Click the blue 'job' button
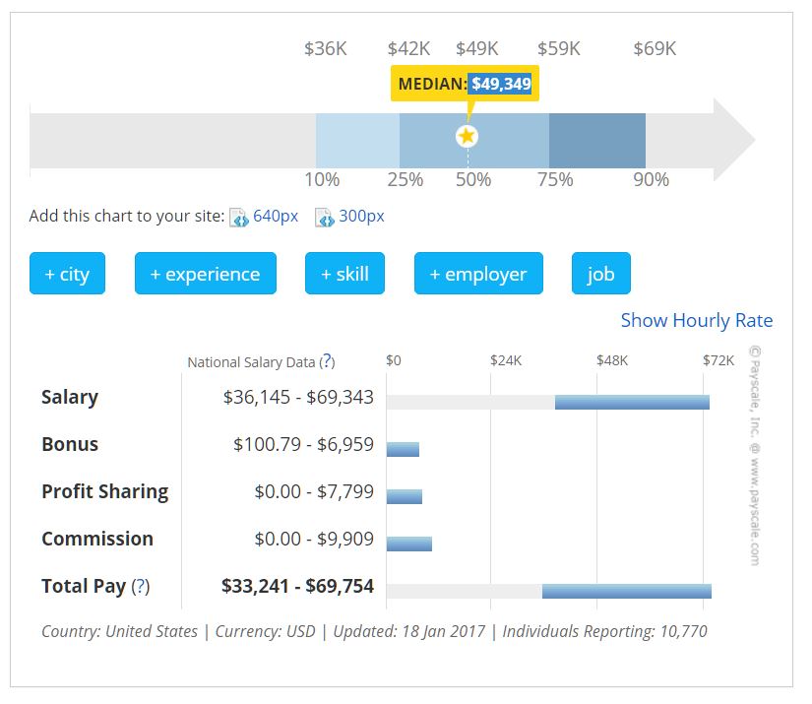This screenshot has width=812, height=704. 601,274
